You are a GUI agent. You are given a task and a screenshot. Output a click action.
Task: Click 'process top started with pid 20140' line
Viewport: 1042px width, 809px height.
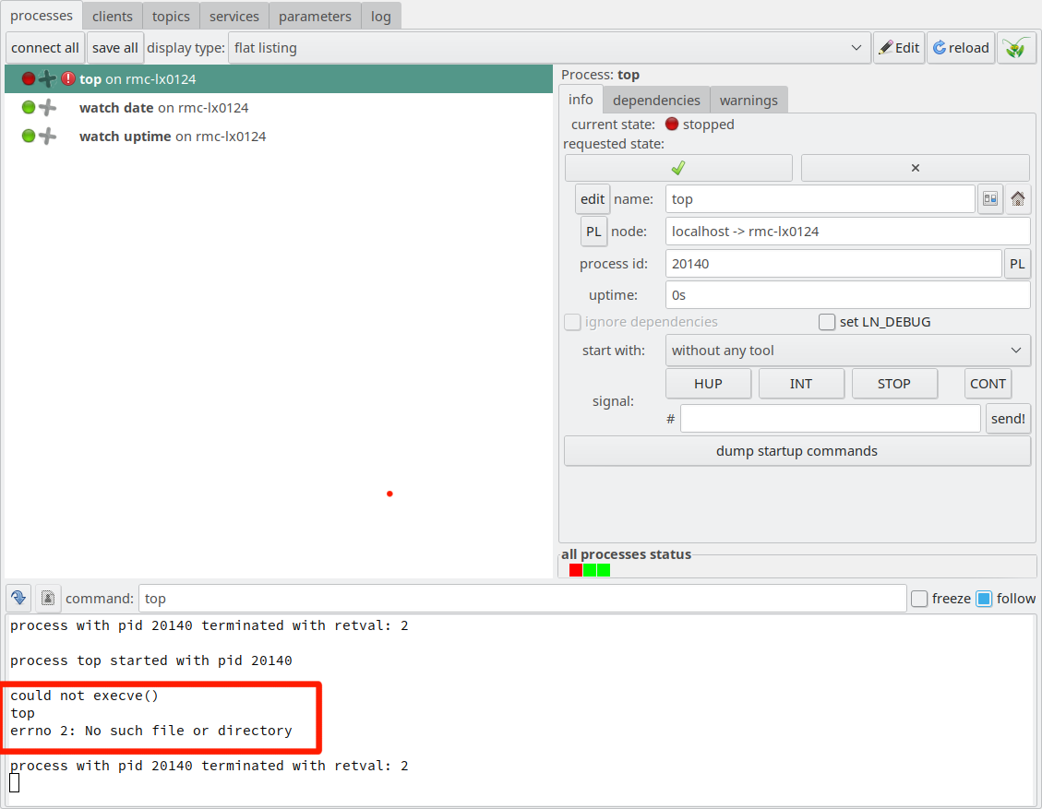150,660
